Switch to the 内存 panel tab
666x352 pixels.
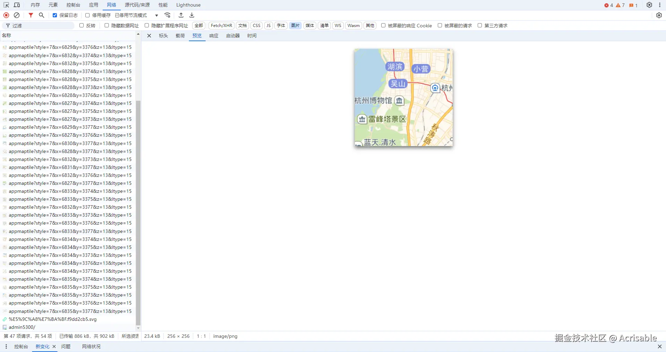click(x=35, y=5)
